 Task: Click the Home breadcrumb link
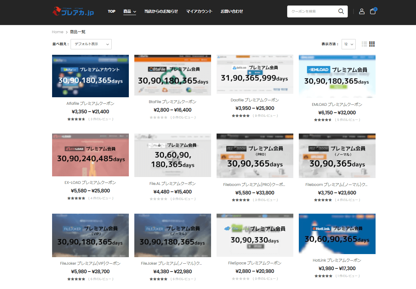(x=58, y=32)
